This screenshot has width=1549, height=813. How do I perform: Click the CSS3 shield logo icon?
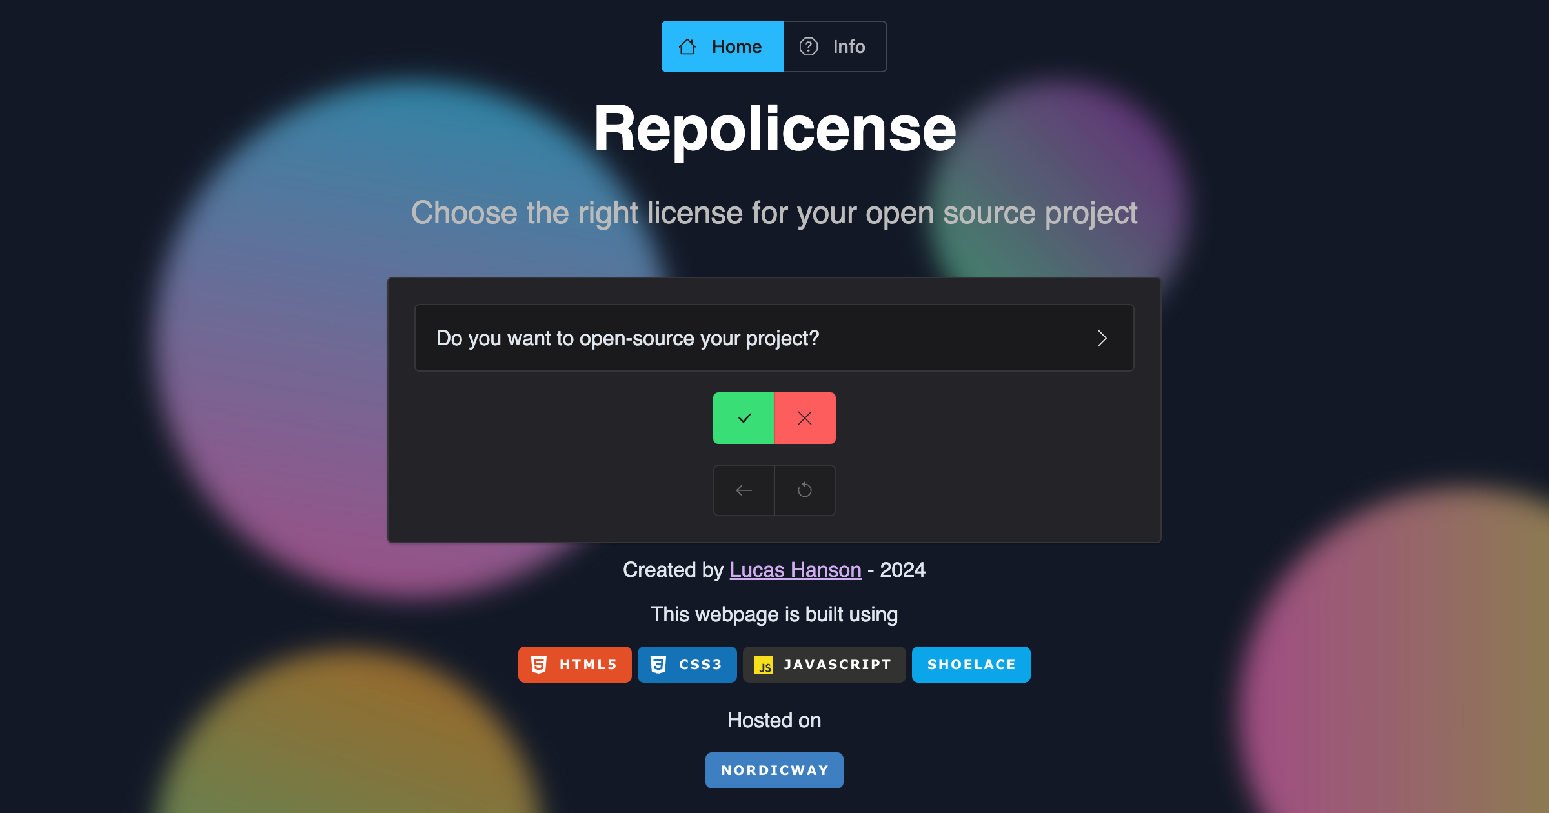(x=658, y=665)
